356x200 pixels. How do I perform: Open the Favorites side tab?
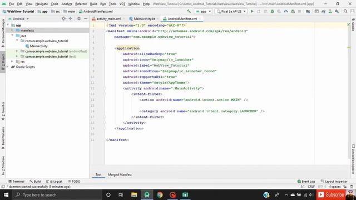(3, 111)
